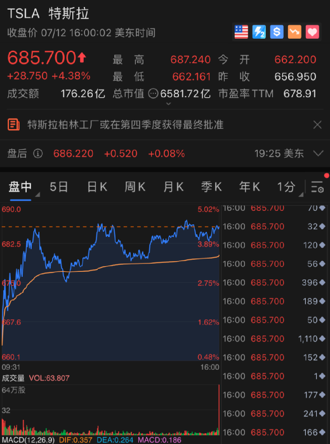Switch to the 5日 tab
Image resolution: width=330 pixels, height=444 pixels.
coord(59,187)
